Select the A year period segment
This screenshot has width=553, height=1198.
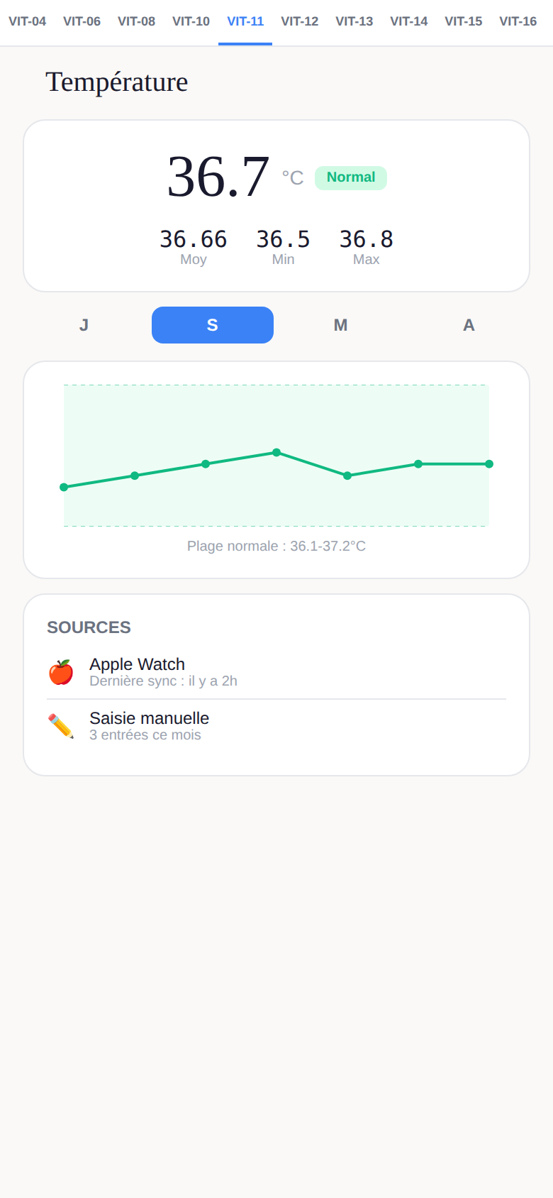coord(469,325)
